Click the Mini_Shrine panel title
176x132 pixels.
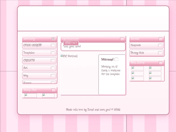pyautogui.click(x=138, y=63)
